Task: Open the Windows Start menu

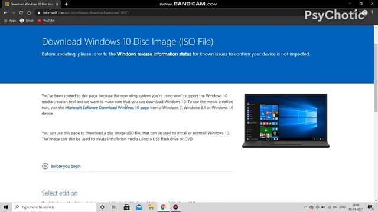Action: pos(6,207)
